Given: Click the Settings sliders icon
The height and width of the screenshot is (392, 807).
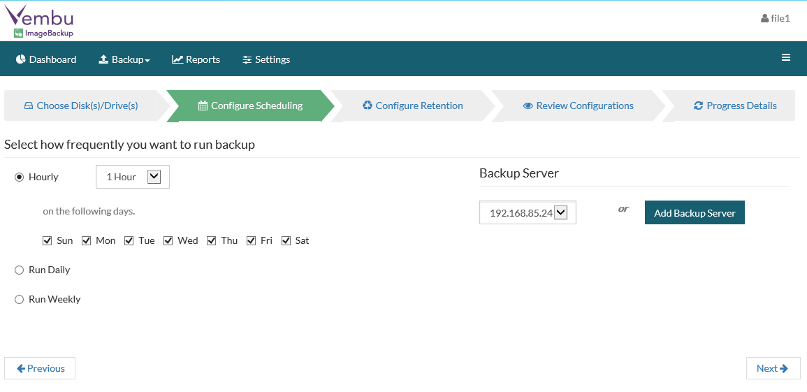Looking at the screenshot, I should click(247, 59).
